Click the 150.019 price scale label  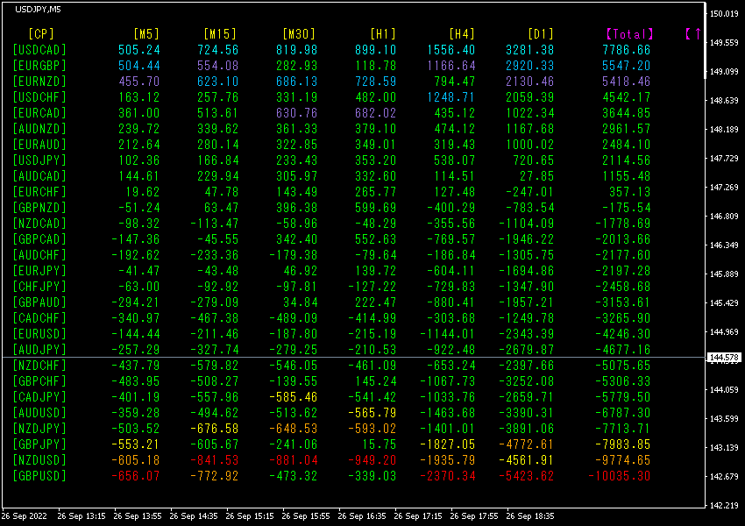point(724,14)
